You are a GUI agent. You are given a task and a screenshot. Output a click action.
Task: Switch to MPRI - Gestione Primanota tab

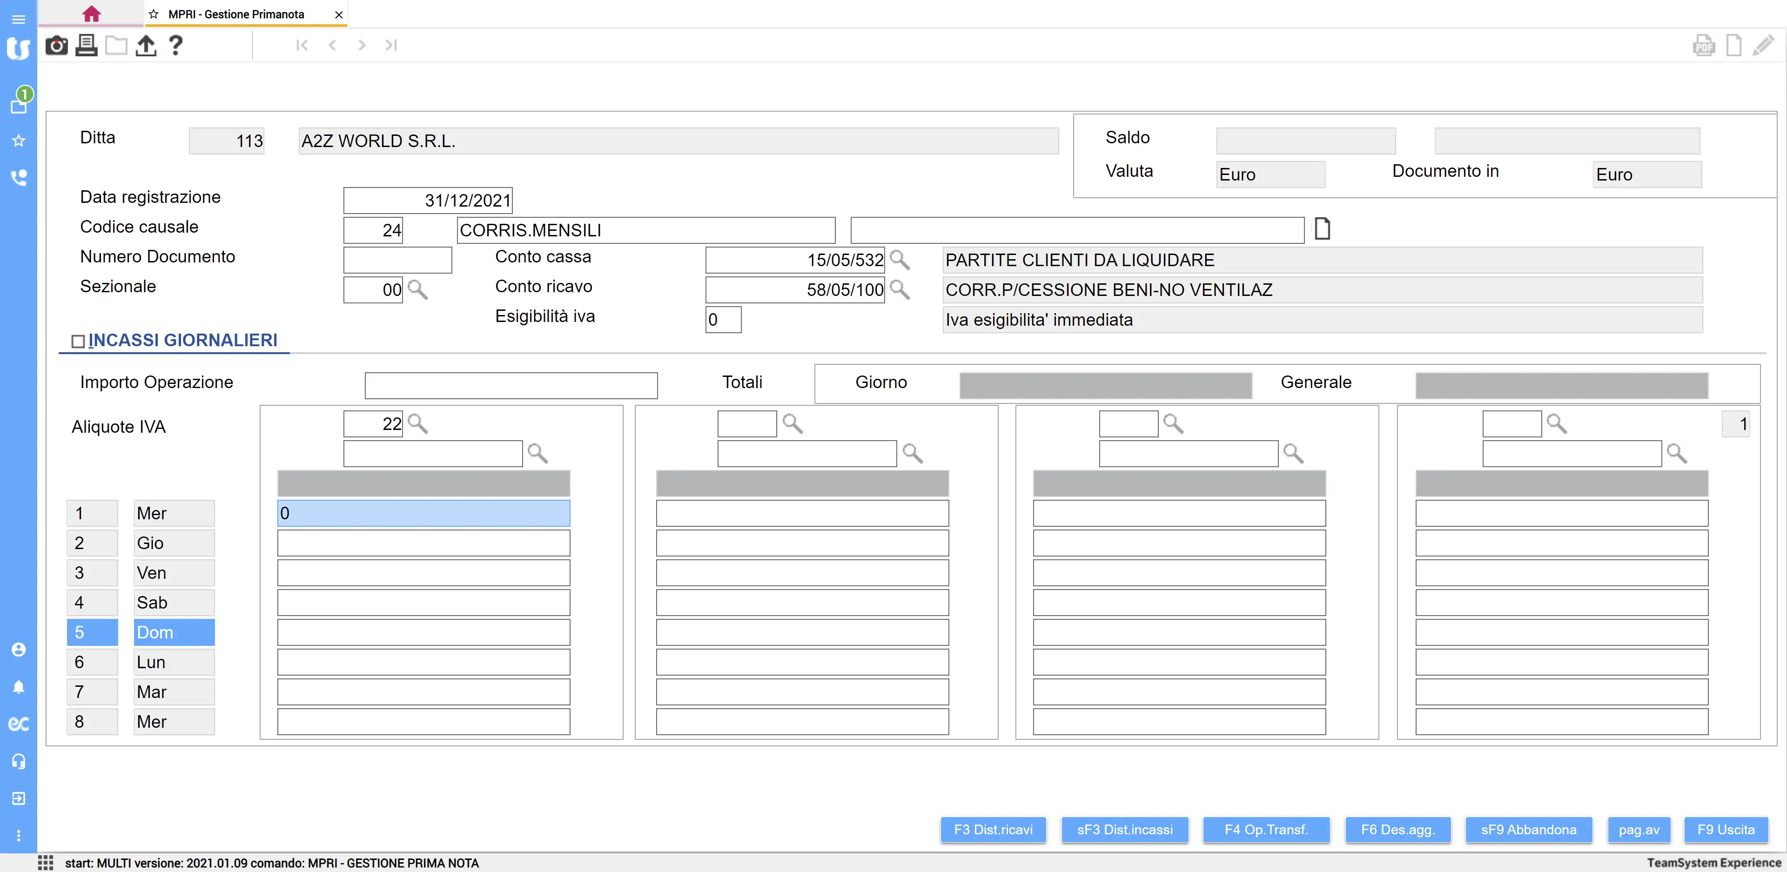tap(236, 14)
